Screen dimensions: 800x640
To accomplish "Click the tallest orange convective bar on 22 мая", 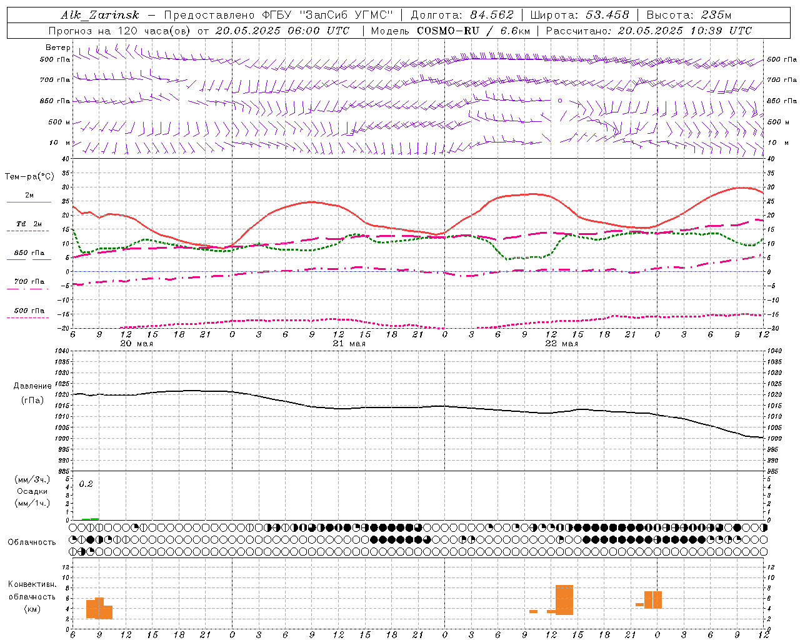I will tap(564, 600).
